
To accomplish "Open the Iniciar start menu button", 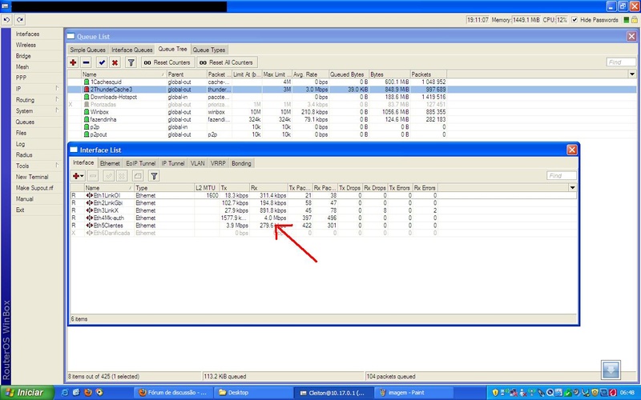I will pos(24,393).
